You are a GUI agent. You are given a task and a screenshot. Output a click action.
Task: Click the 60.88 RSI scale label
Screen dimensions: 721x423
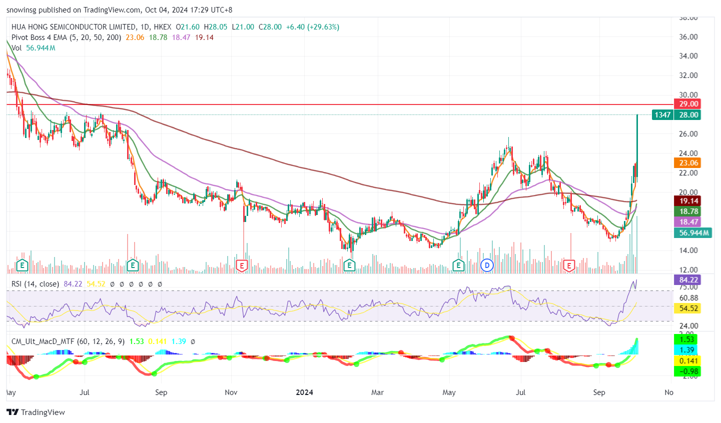(688, 298)
